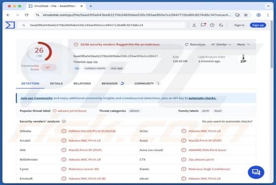
Task: Switch to the RELATIONS tab
Action: 82,84
